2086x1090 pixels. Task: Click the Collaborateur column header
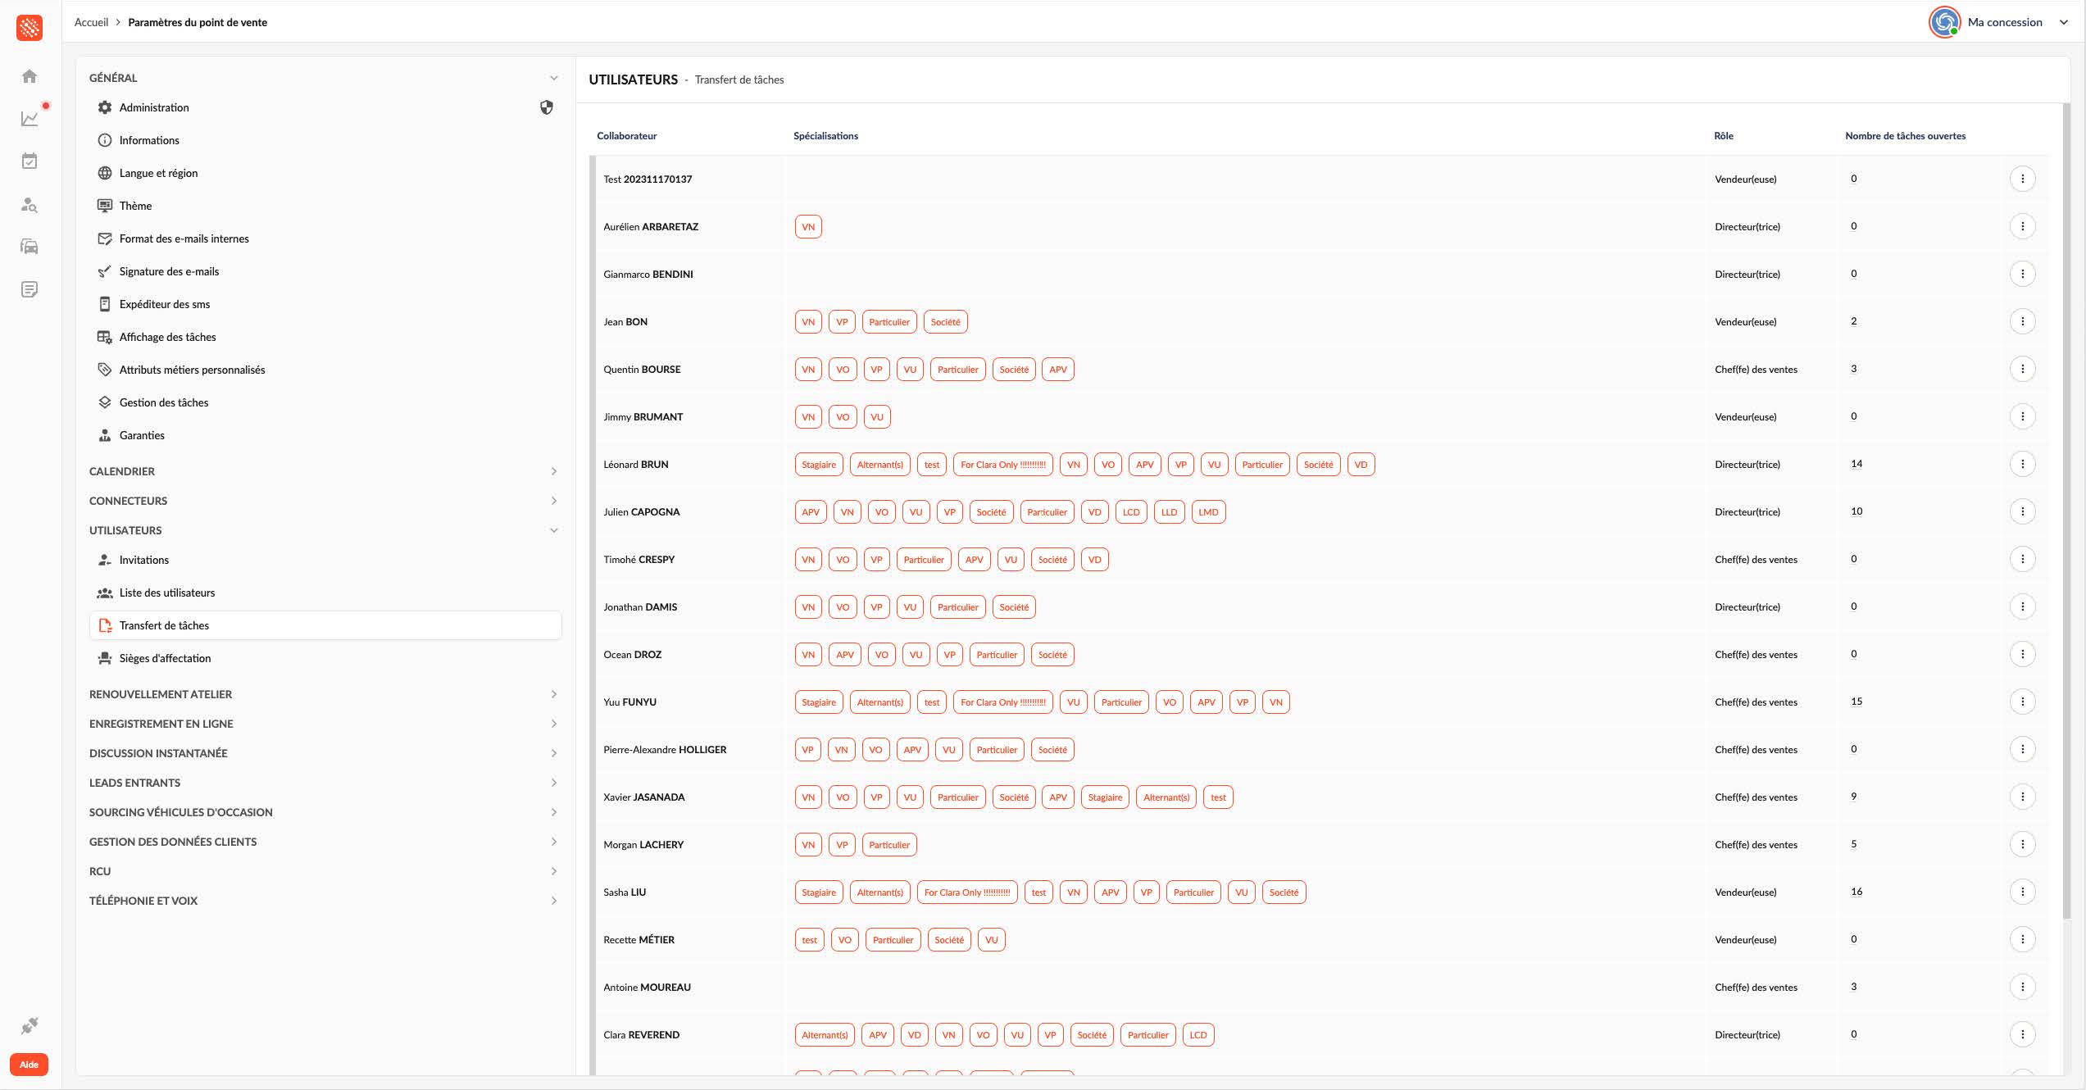626,136
